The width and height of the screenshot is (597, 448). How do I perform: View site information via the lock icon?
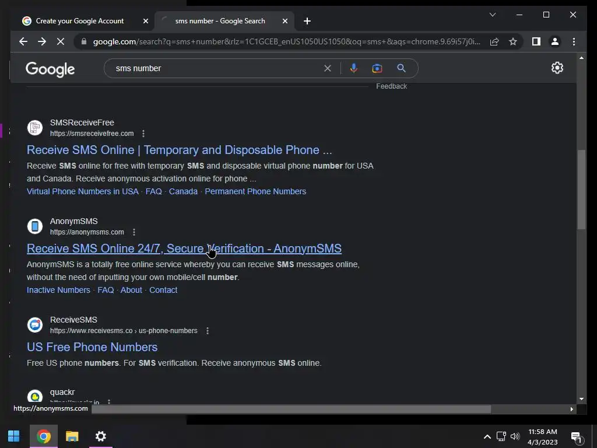point(84,41)
